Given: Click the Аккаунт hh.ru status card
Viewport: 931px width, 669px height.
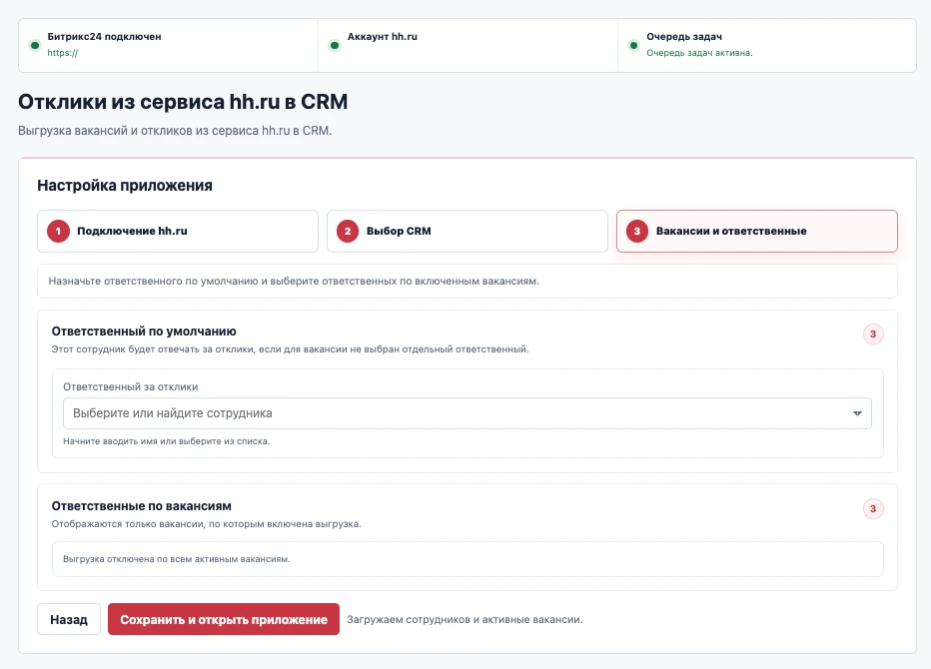Looking at the screenshot, I should point(467,45).
